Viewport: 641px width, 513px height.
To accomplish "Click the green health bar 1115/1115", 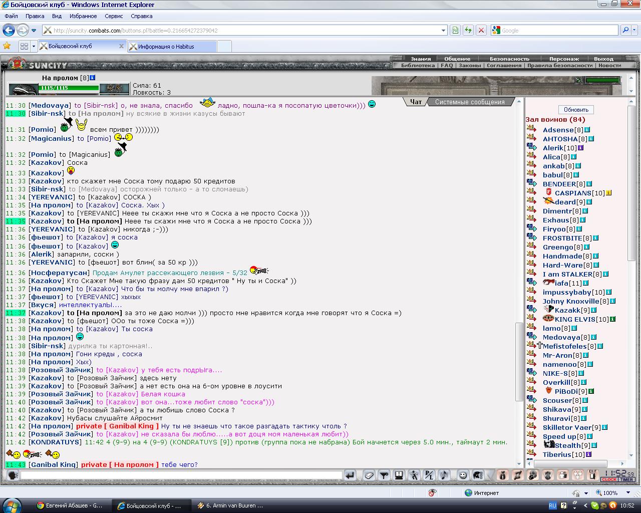I will click(69, 88).
